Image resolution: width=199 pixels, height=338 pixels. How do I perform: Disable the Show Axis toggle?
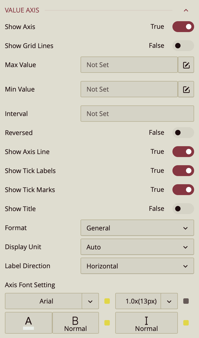point(183,27)
